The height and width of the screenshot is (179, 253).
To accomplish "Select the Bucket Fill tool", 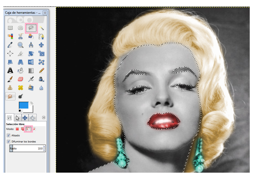I will pos(21,70).
